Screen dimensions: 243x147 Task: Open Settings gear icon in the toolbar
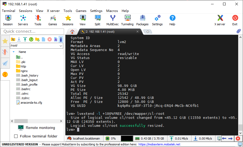(x=157, y=20)
